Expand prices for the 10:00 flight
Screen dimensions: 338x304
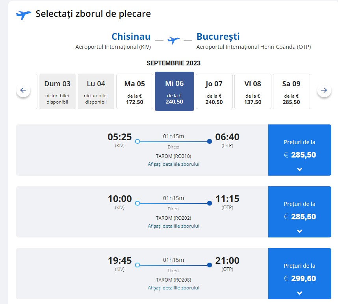[299, 231]
